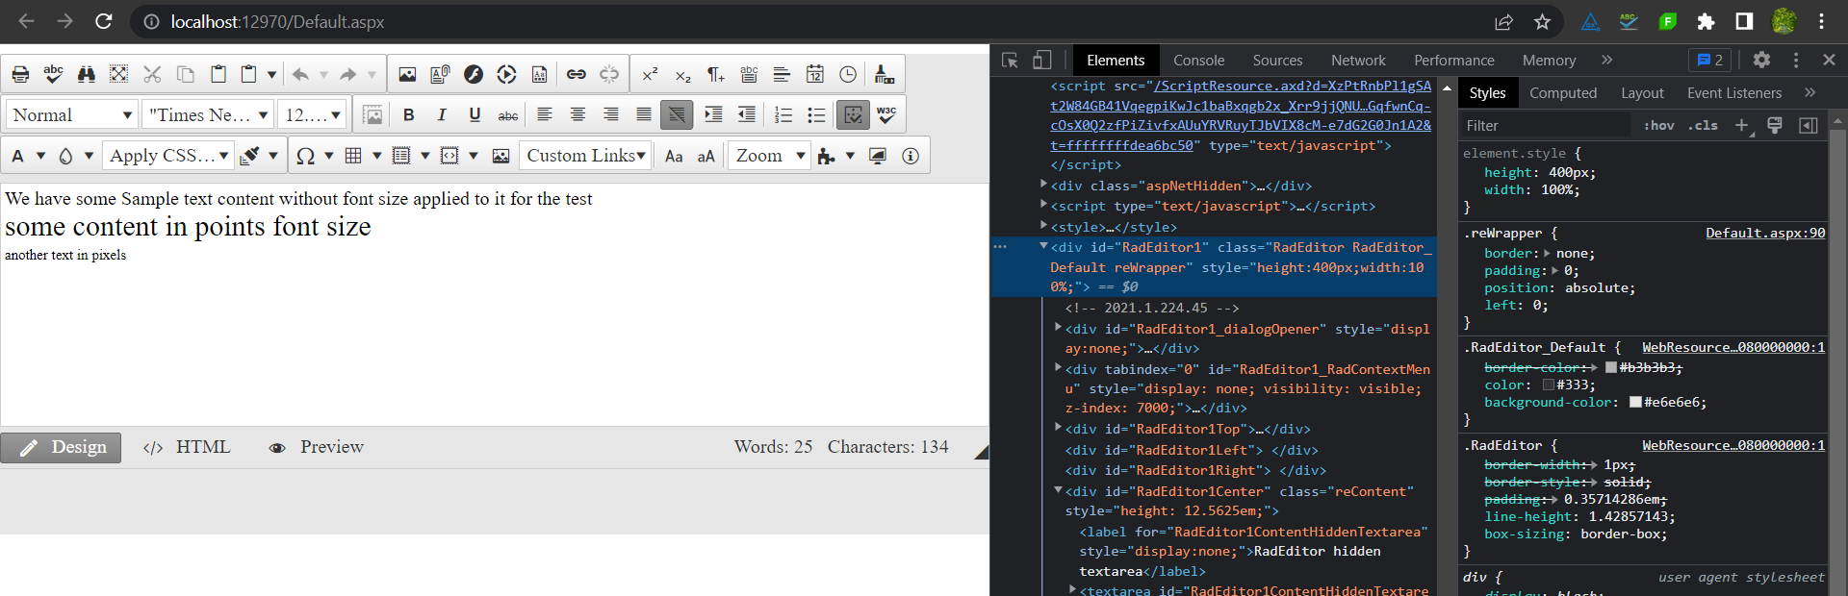The image size is (1848, 596).
Task: Toggle the :hov element state panel
Action: (1658, 126)
